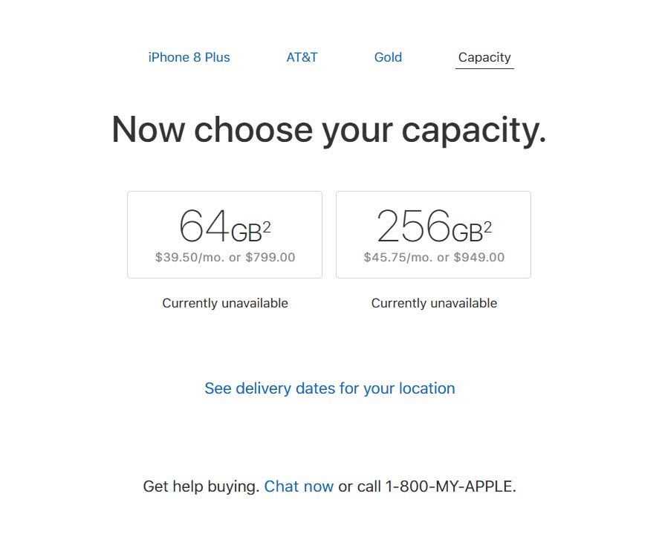This screenshot has width=662, height=537.
Task: Start a chat with Chat now link
Action: (x=299, y=486)
